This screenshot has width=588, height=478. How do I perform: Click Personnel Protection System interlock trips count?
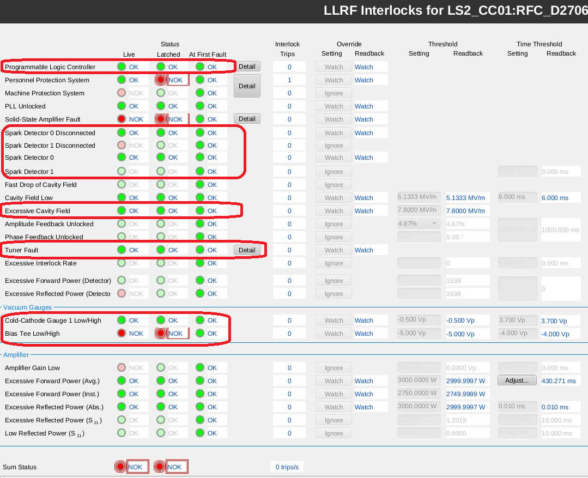click(289, 80)
